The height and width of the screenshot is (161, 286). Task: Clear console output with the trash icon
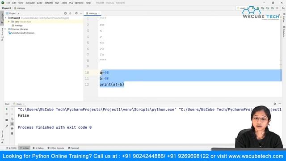[12, 133]
